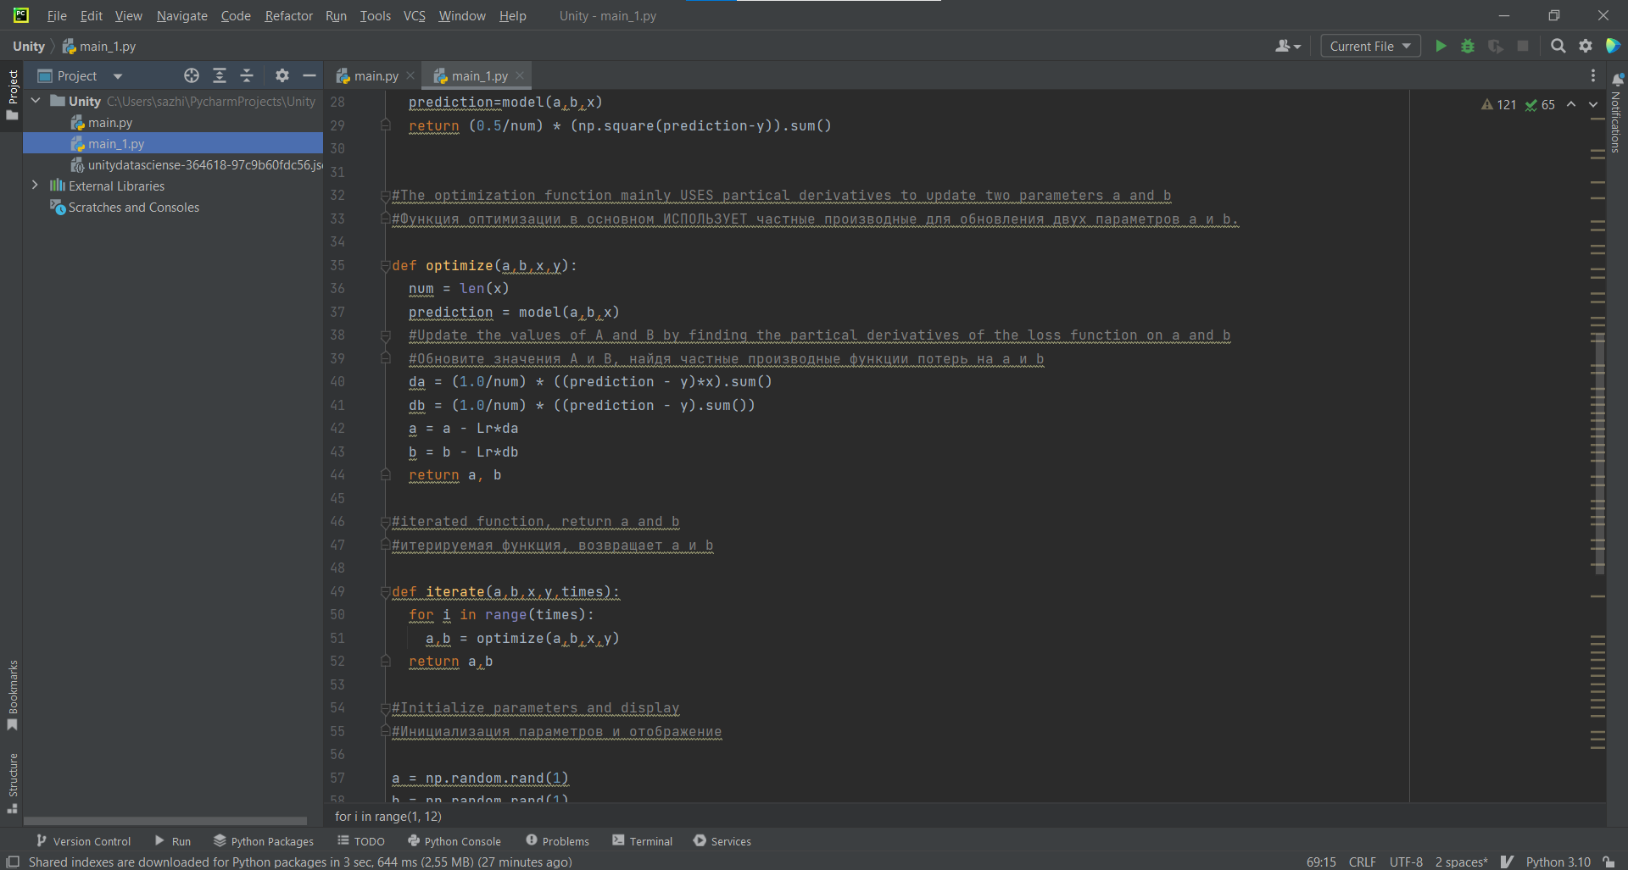Toggle the Project side tool window strip

(x=13, y=94)
